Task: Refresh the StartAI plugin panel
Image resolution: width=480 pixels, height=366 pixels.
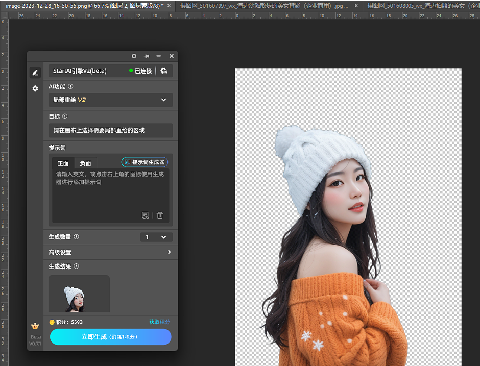Action: [x=134, y=56]
